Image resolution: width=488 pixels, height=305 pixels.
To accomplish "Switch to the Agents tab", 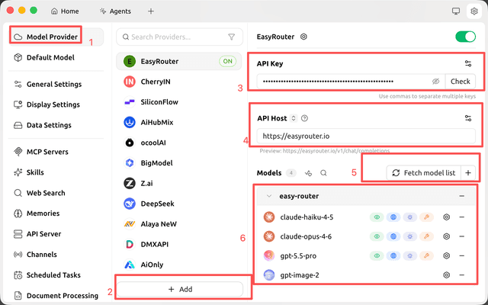I will [115, 11].
